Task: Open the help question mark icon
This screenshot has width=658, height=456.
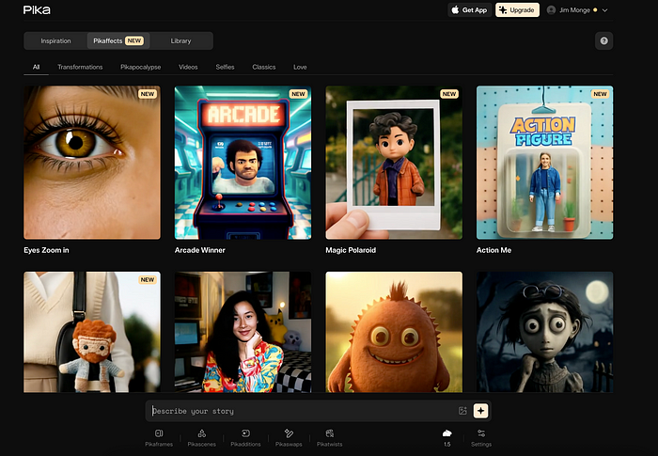Action: point(603,40)
